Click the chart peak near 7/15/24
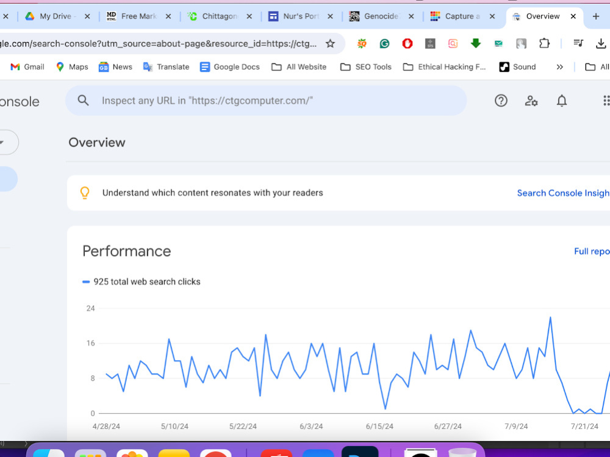Image resolution: width=610 pixels, height=457 pixels. point(550,318)
